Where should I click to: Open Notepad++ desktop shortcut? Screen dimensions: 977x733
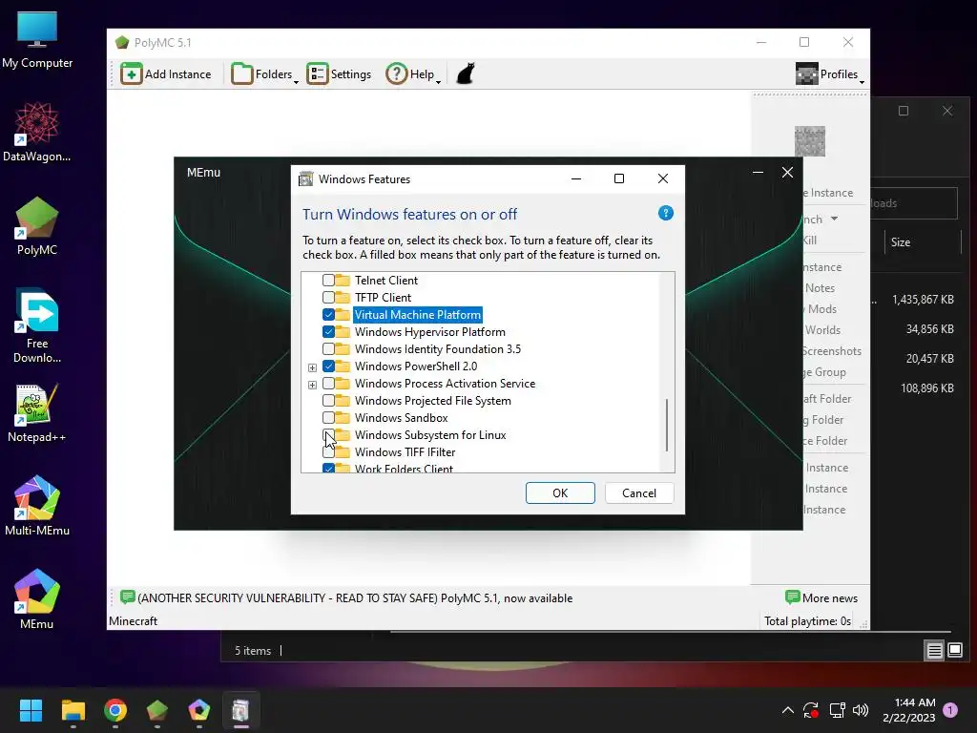tap(37, 413)
